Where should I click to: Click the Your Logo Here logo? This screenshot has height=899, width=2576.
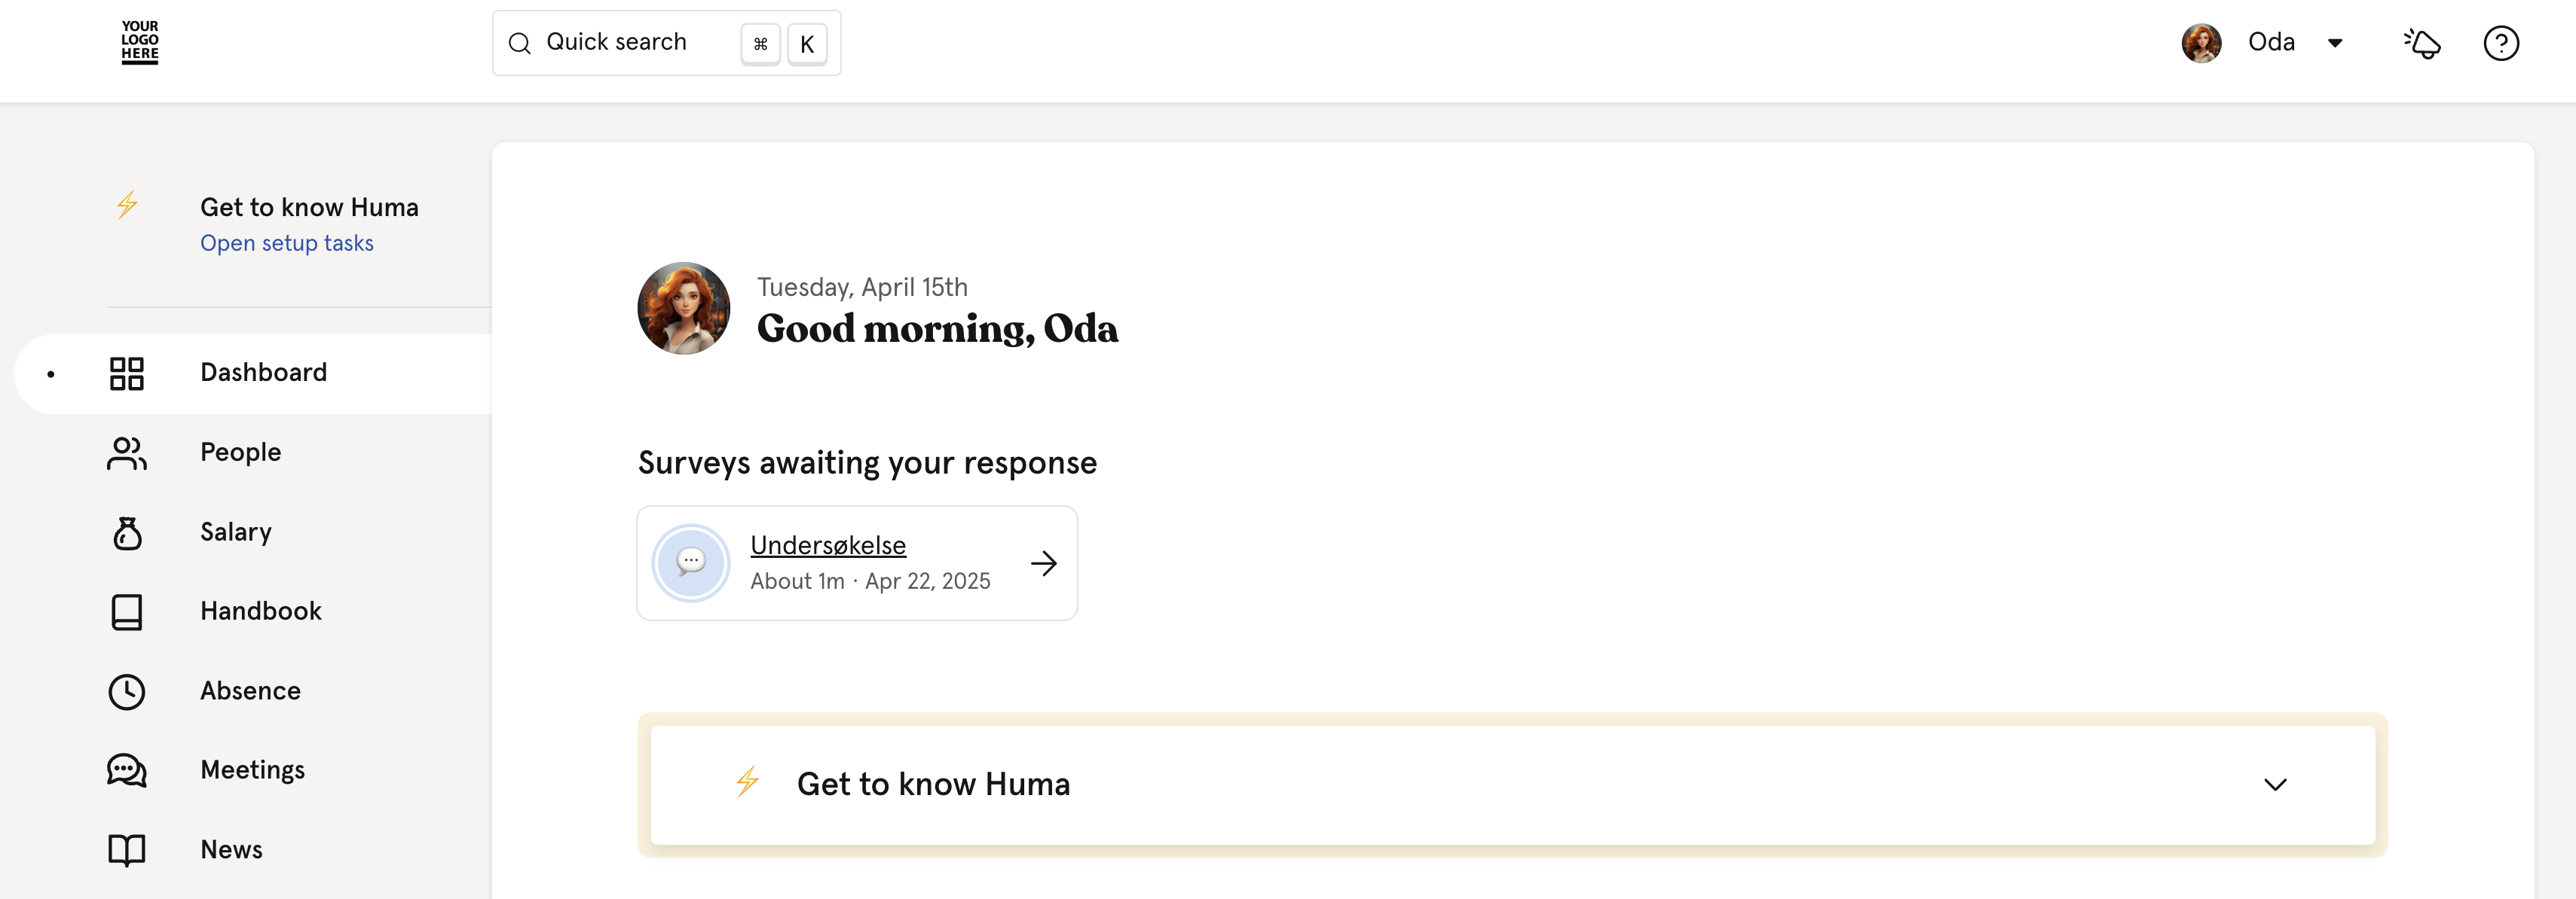pos(140,42)
